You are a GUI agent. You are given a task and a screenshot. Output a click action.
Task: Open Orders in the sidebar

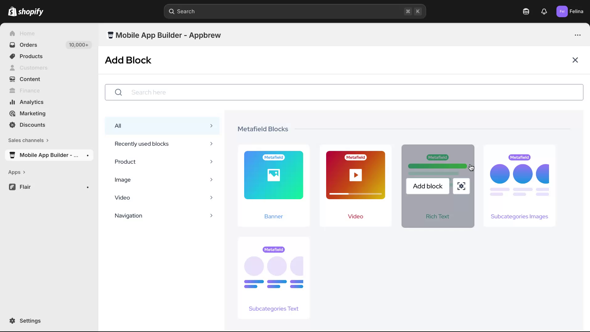click(28, 45)
